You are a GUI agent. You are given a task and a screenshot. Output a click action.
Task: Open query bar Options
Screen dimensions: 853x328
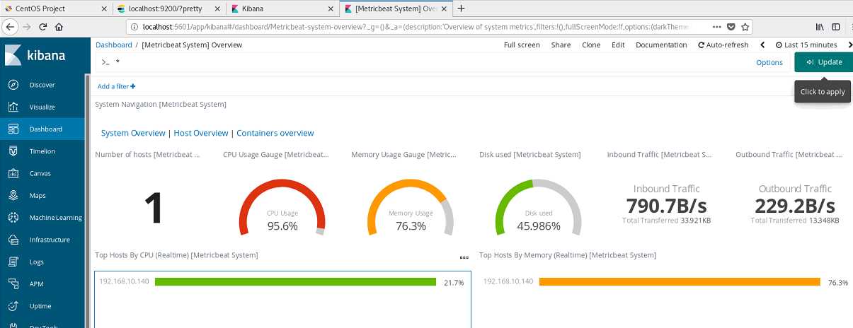tap(769, 62)
